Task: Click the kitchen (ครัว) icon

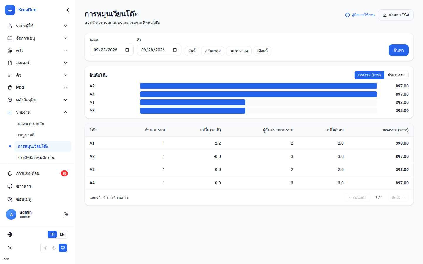Action: point(10,50)
